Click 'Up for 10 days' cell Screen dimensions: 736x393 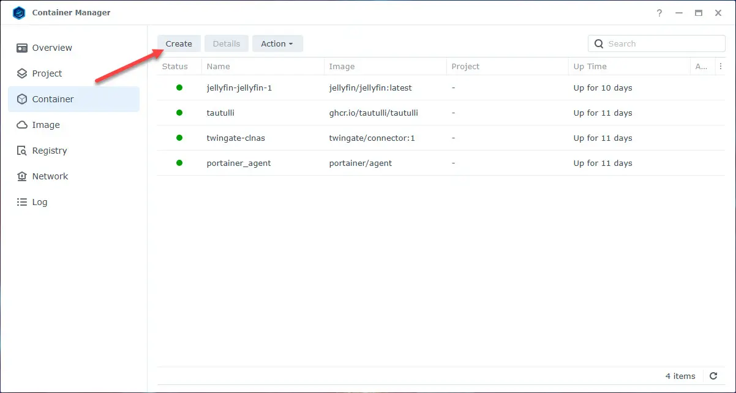[x=603, y=88]
